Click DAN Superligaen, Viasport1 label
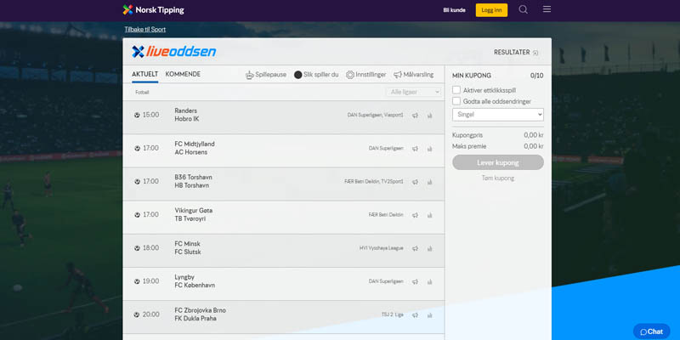The image size is (680, 340). [375, 115]
